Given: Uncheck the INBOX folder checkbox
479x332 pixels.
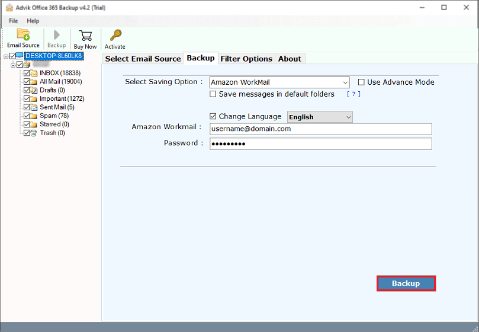Looking at the screenshot, I should click(x=27, y=73).
